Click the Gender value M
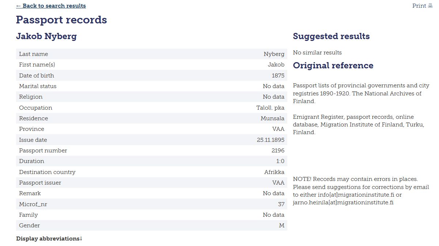Screen dimensions: 439x246 (x=282, y=226)
